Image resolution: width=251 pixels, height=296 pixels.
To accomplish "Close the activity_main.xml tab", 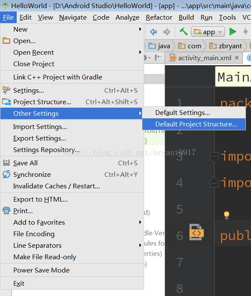I will coord(236,58).
